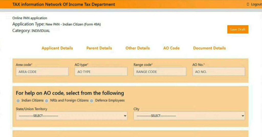Expand the State/Union Territory dropdown
Viewport: 262px width, 137px height.
tap(71, 116)
